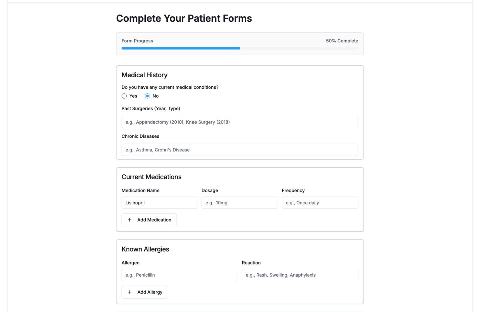Click the Known Allergies section heading
480x312 pixels.
click(145, 249)
